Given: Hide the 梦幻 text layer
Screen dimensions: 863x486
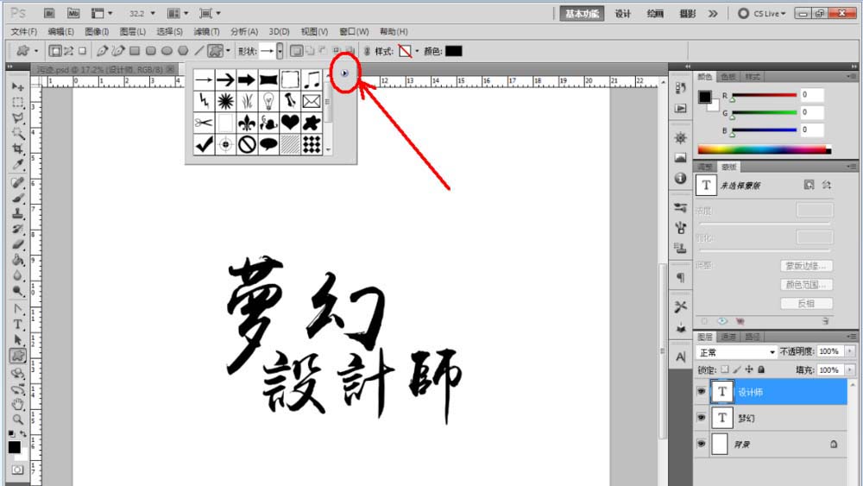Looking at the screenshot, I should coord(701,418).
